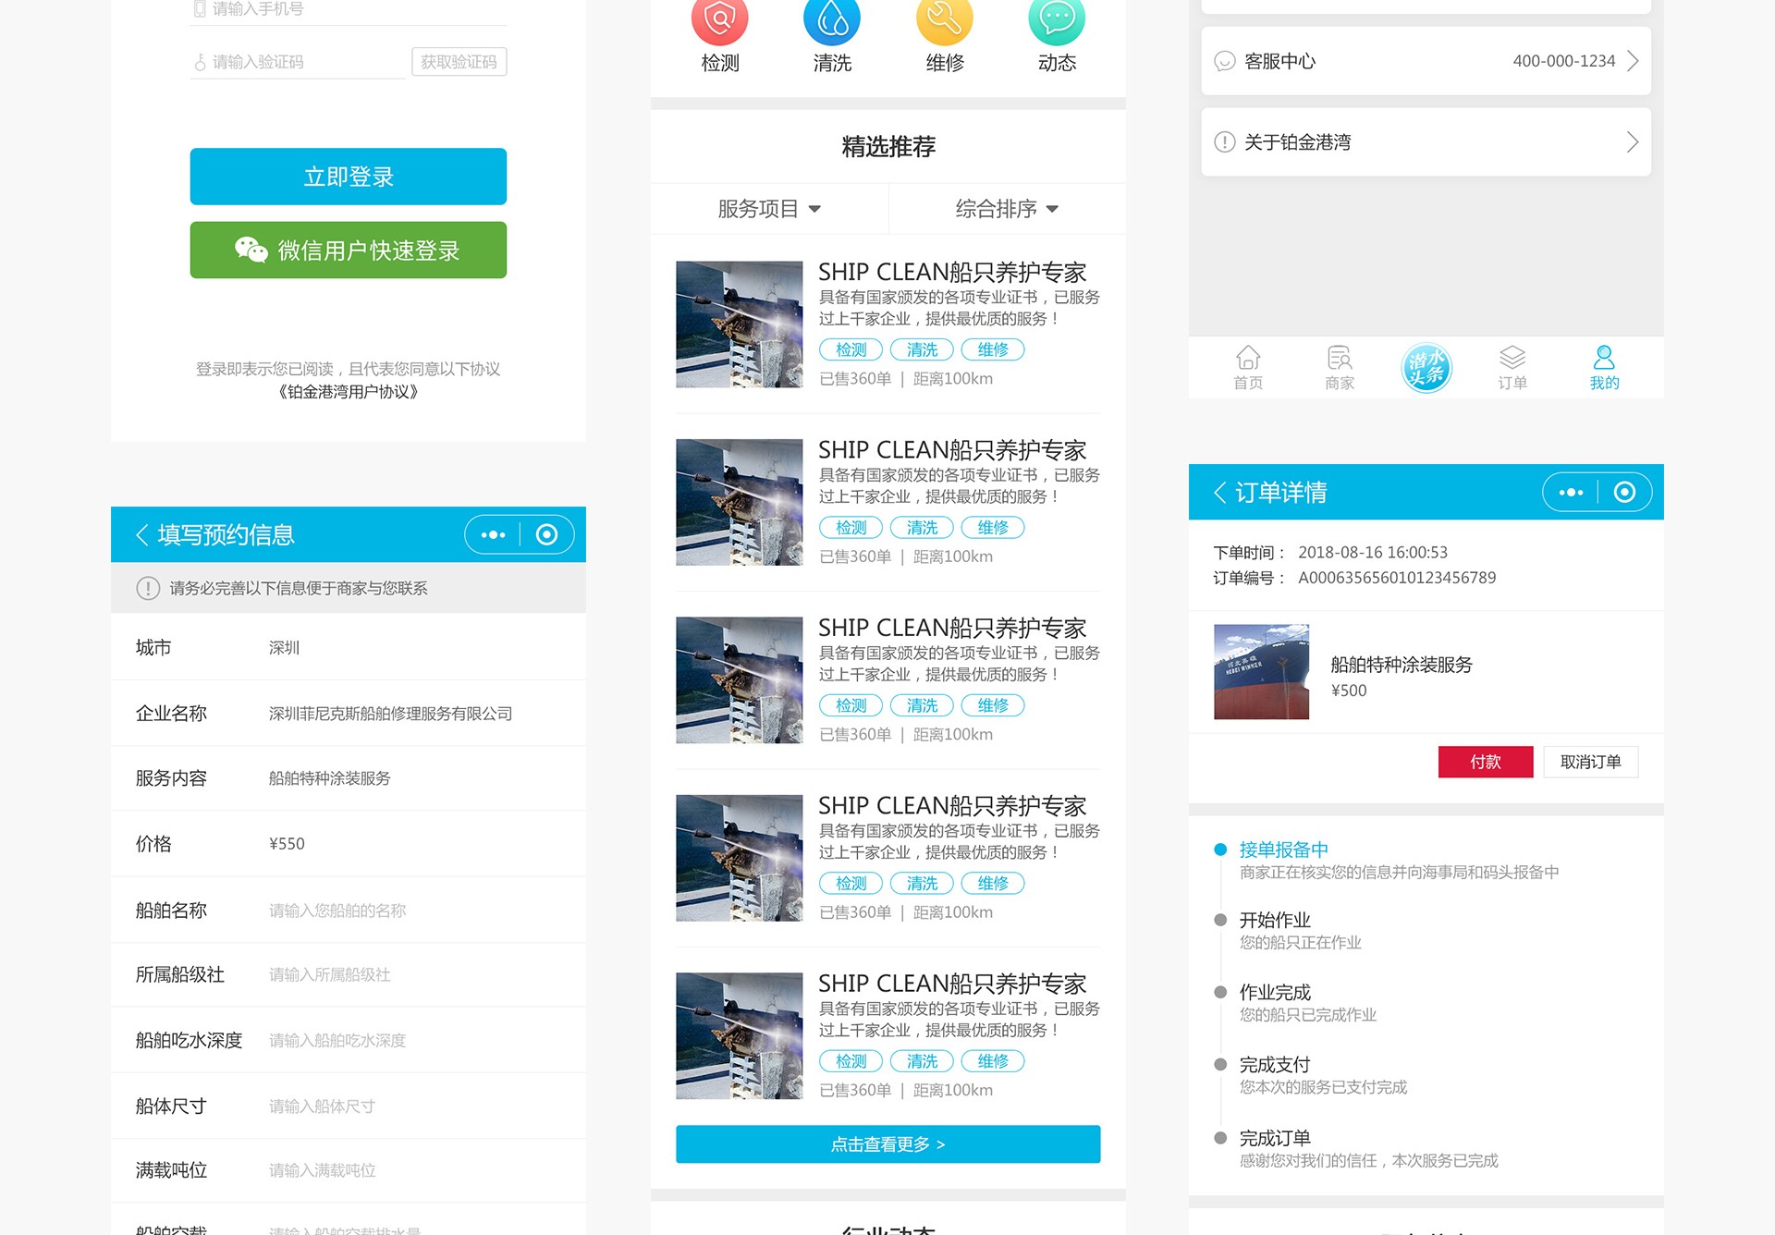
Task: Open the 《铂金港湾用户协议》 link
Action: click(349, 392)
